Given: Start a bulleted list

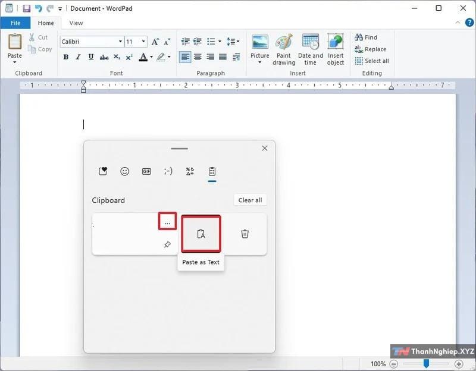Looking at the screenshot, I should (211, 41).
